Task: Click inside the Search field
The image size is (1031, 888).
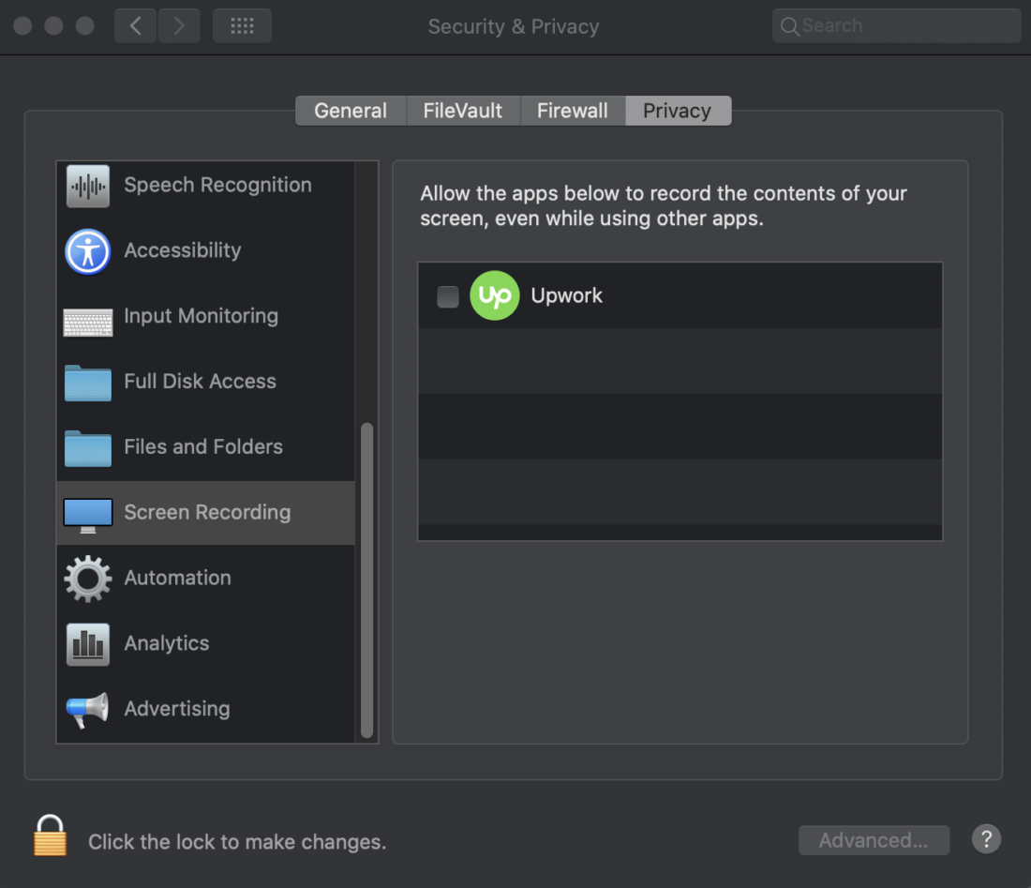Action: (895, 25)
